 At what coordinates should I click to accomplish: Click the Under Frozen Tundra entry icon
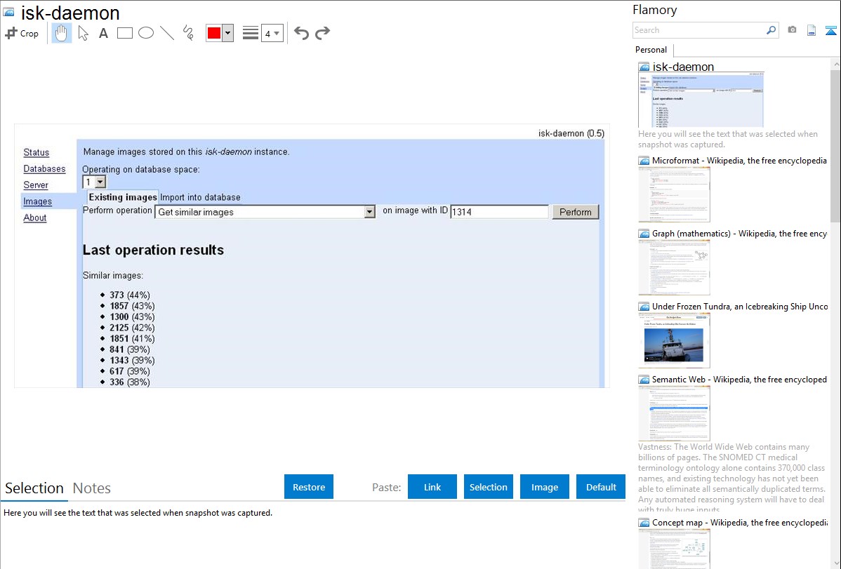[644, 307]
